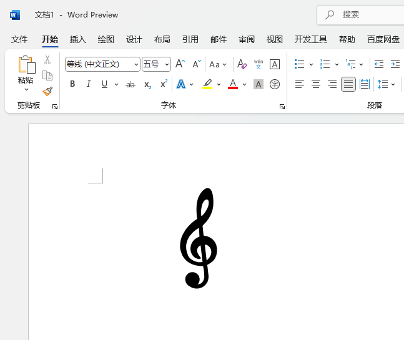404x340 pixels.
Task: Apply character border icon
Action: point(275,64)
